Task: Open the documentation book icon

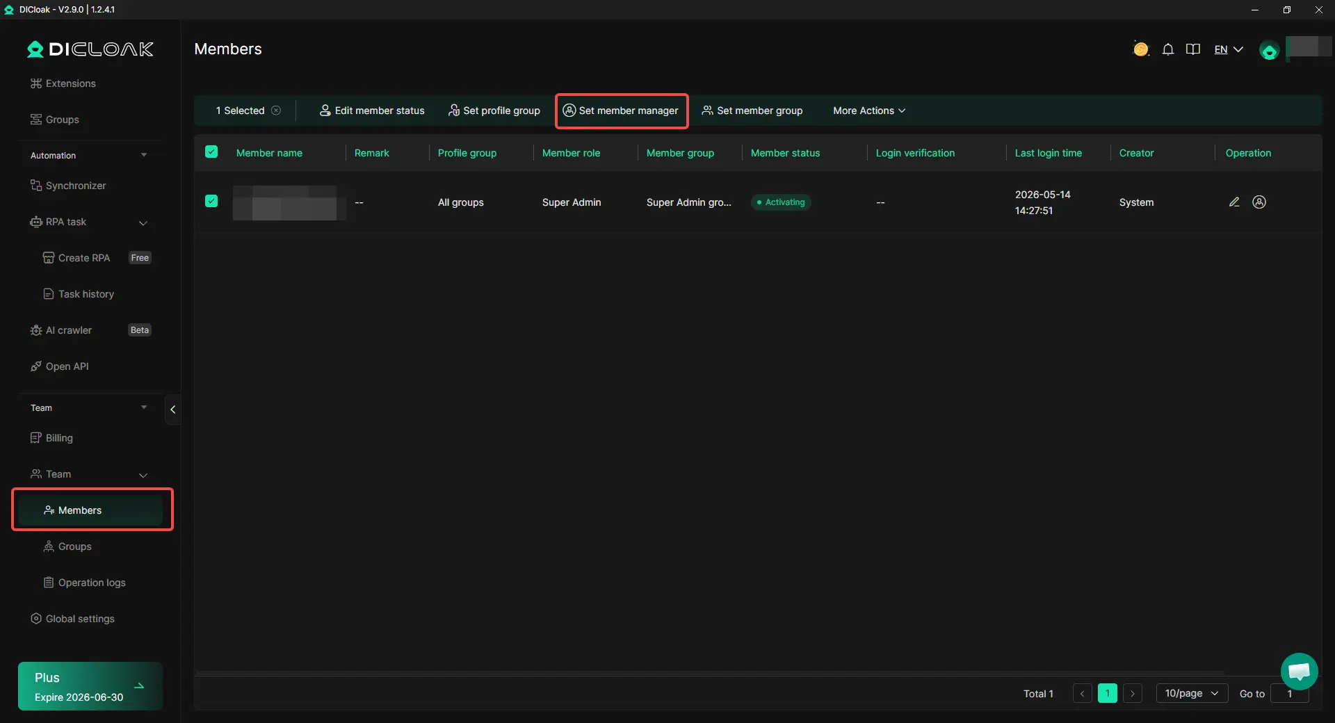Action: (x=1193, y=49)
